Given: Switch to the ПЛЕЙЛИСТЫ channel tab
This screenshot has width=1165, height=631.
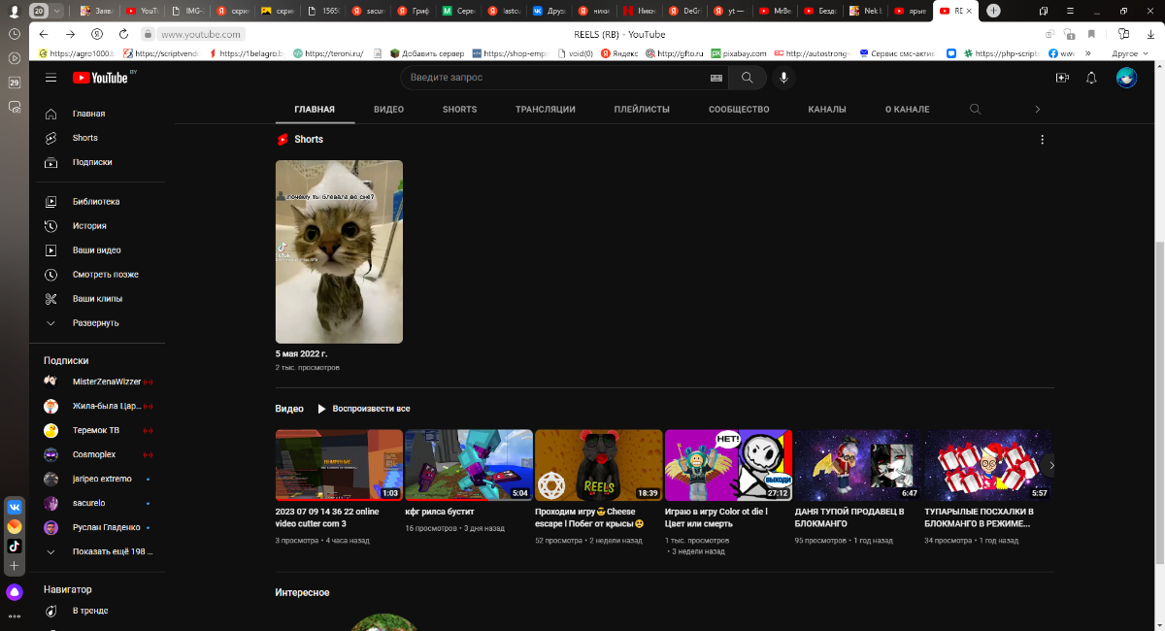Looking at the screenshot, I should [642, 110].
